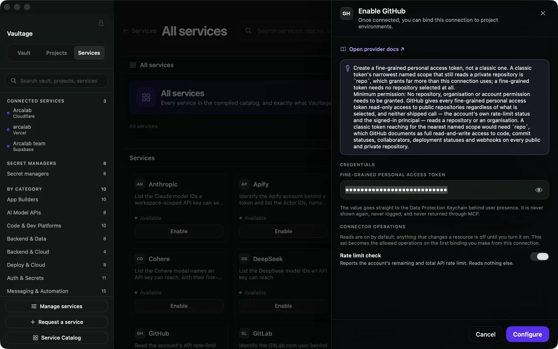Click the red window close button
Viewport: 558px width, 349px height.
point(7,7)
